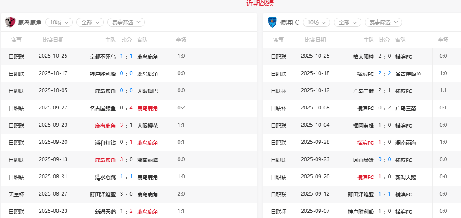Open the 冈山绿雉 team link

[x=363, y=160]
